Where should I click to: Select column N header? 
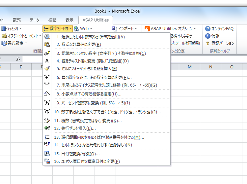(211, 67)
